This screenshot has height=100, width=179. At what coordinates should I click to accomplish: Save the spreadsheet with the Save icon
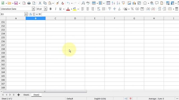coord(16,3)
